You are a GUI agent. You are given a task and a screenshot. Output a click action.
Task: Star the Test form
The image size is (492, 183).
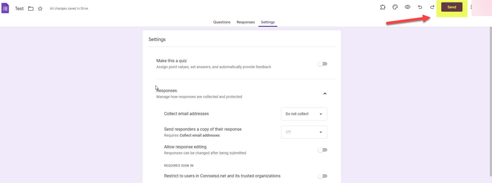pos(40,9)
